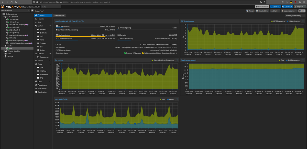Click the Erstelle CT button
Screen dimensions: 307x149
(287, 7)
